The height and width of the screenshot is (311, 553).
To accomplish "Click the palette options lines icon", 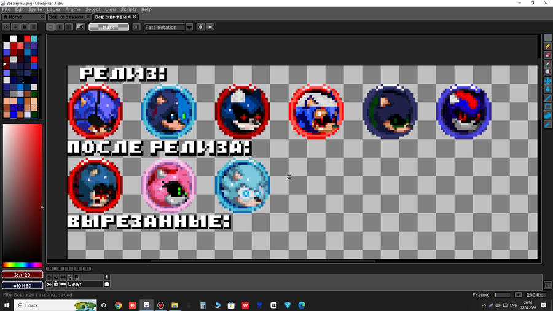I will pyautogui.click(x=34, y=27).
